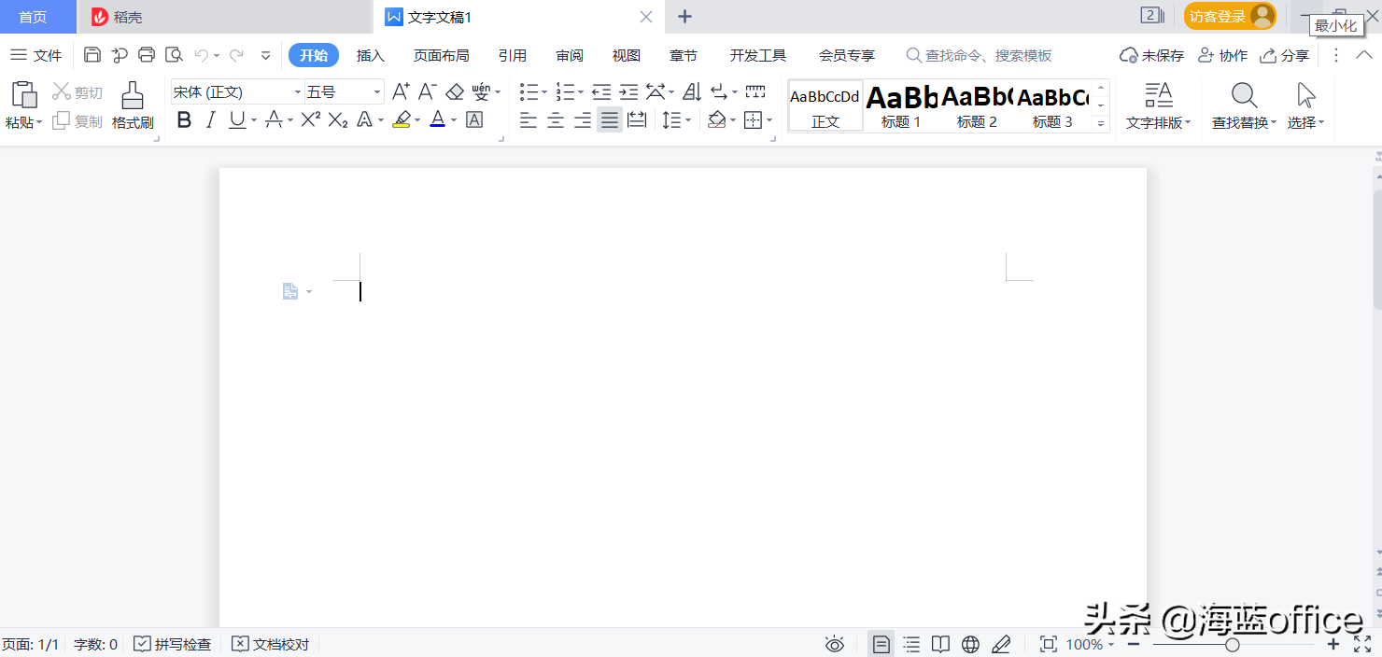Click the Text Layout icon

tap(1159, 95)
